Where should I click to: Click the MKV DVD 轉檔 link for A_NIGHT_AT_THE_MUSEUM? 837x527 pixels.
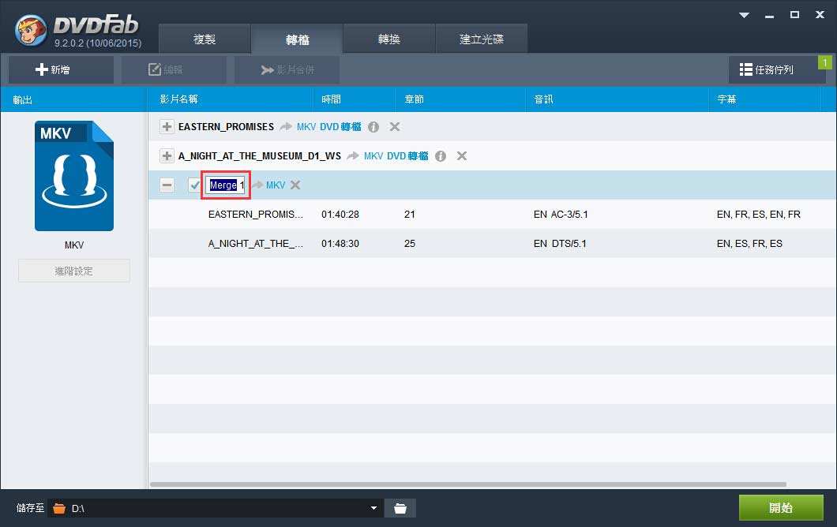(396, 155)
